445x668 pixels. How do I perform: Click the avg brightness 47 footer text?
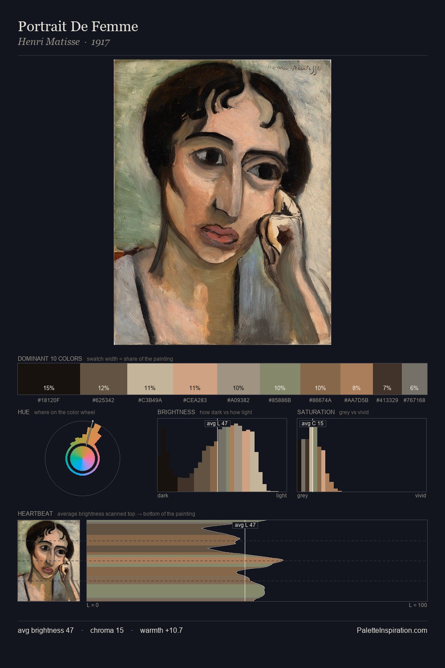pos(46,630)
